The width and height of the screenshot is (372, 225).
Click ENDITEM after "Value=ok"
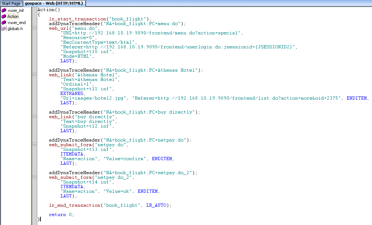click(x=148, y=191)
